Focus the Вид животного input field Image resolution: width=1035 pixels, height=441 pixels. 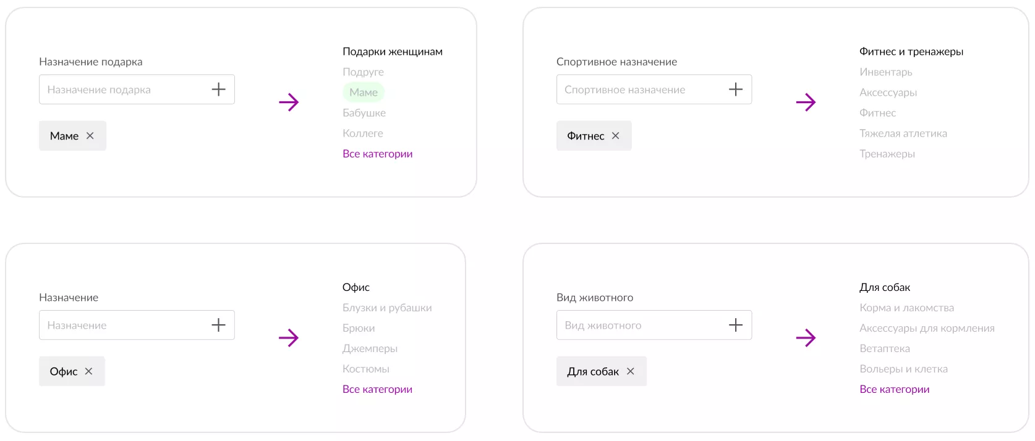[640, 325]
